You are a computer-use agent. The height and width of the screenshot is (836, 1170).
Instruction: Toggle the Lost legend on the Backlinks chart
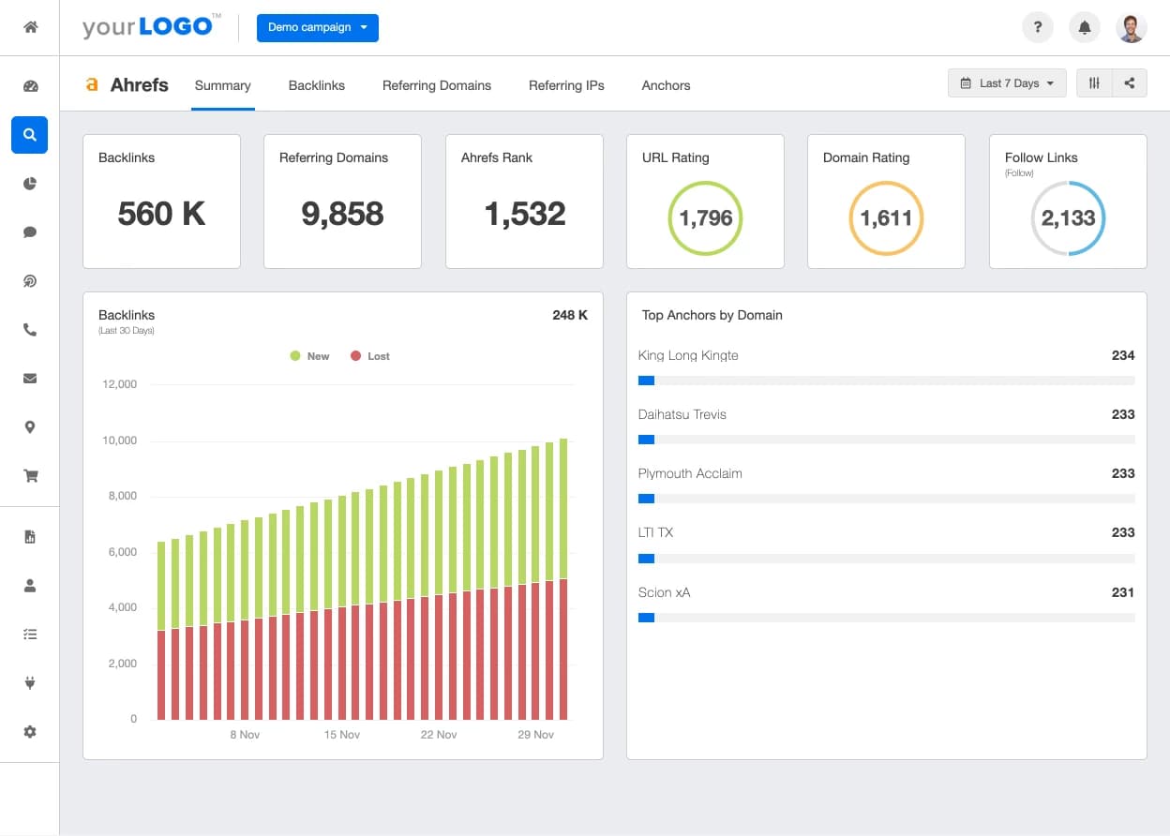pos(369,356)
